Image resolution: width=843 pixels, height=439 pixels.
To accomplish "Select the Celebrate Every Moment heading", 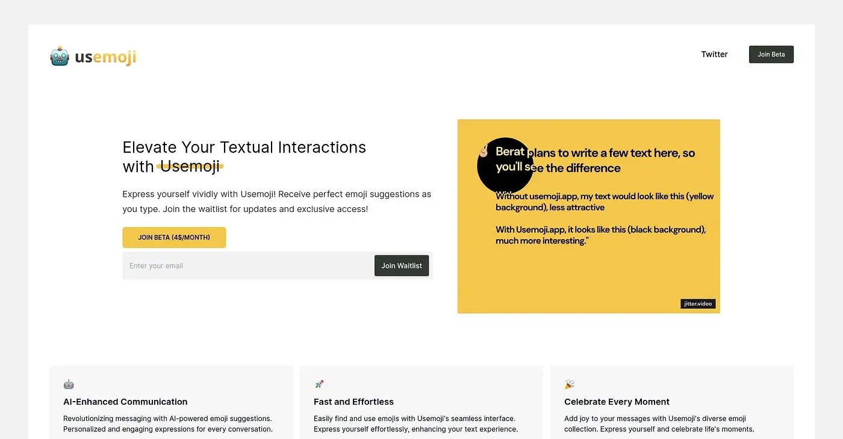I will pyautogui.click(x=617, y=402).
